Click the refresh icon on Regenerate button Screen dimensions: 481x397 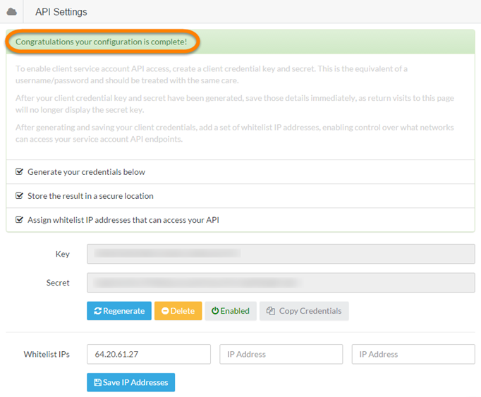98,311
